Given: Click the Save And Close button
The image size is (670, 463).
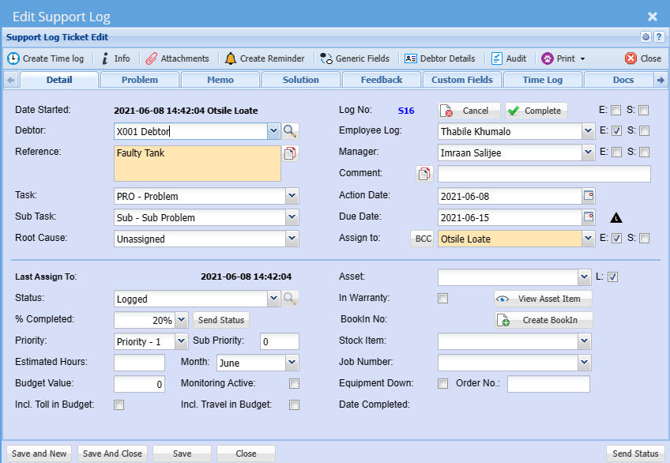Looking at the screenshot, I should pyautogui.click(x=112, y=454).
